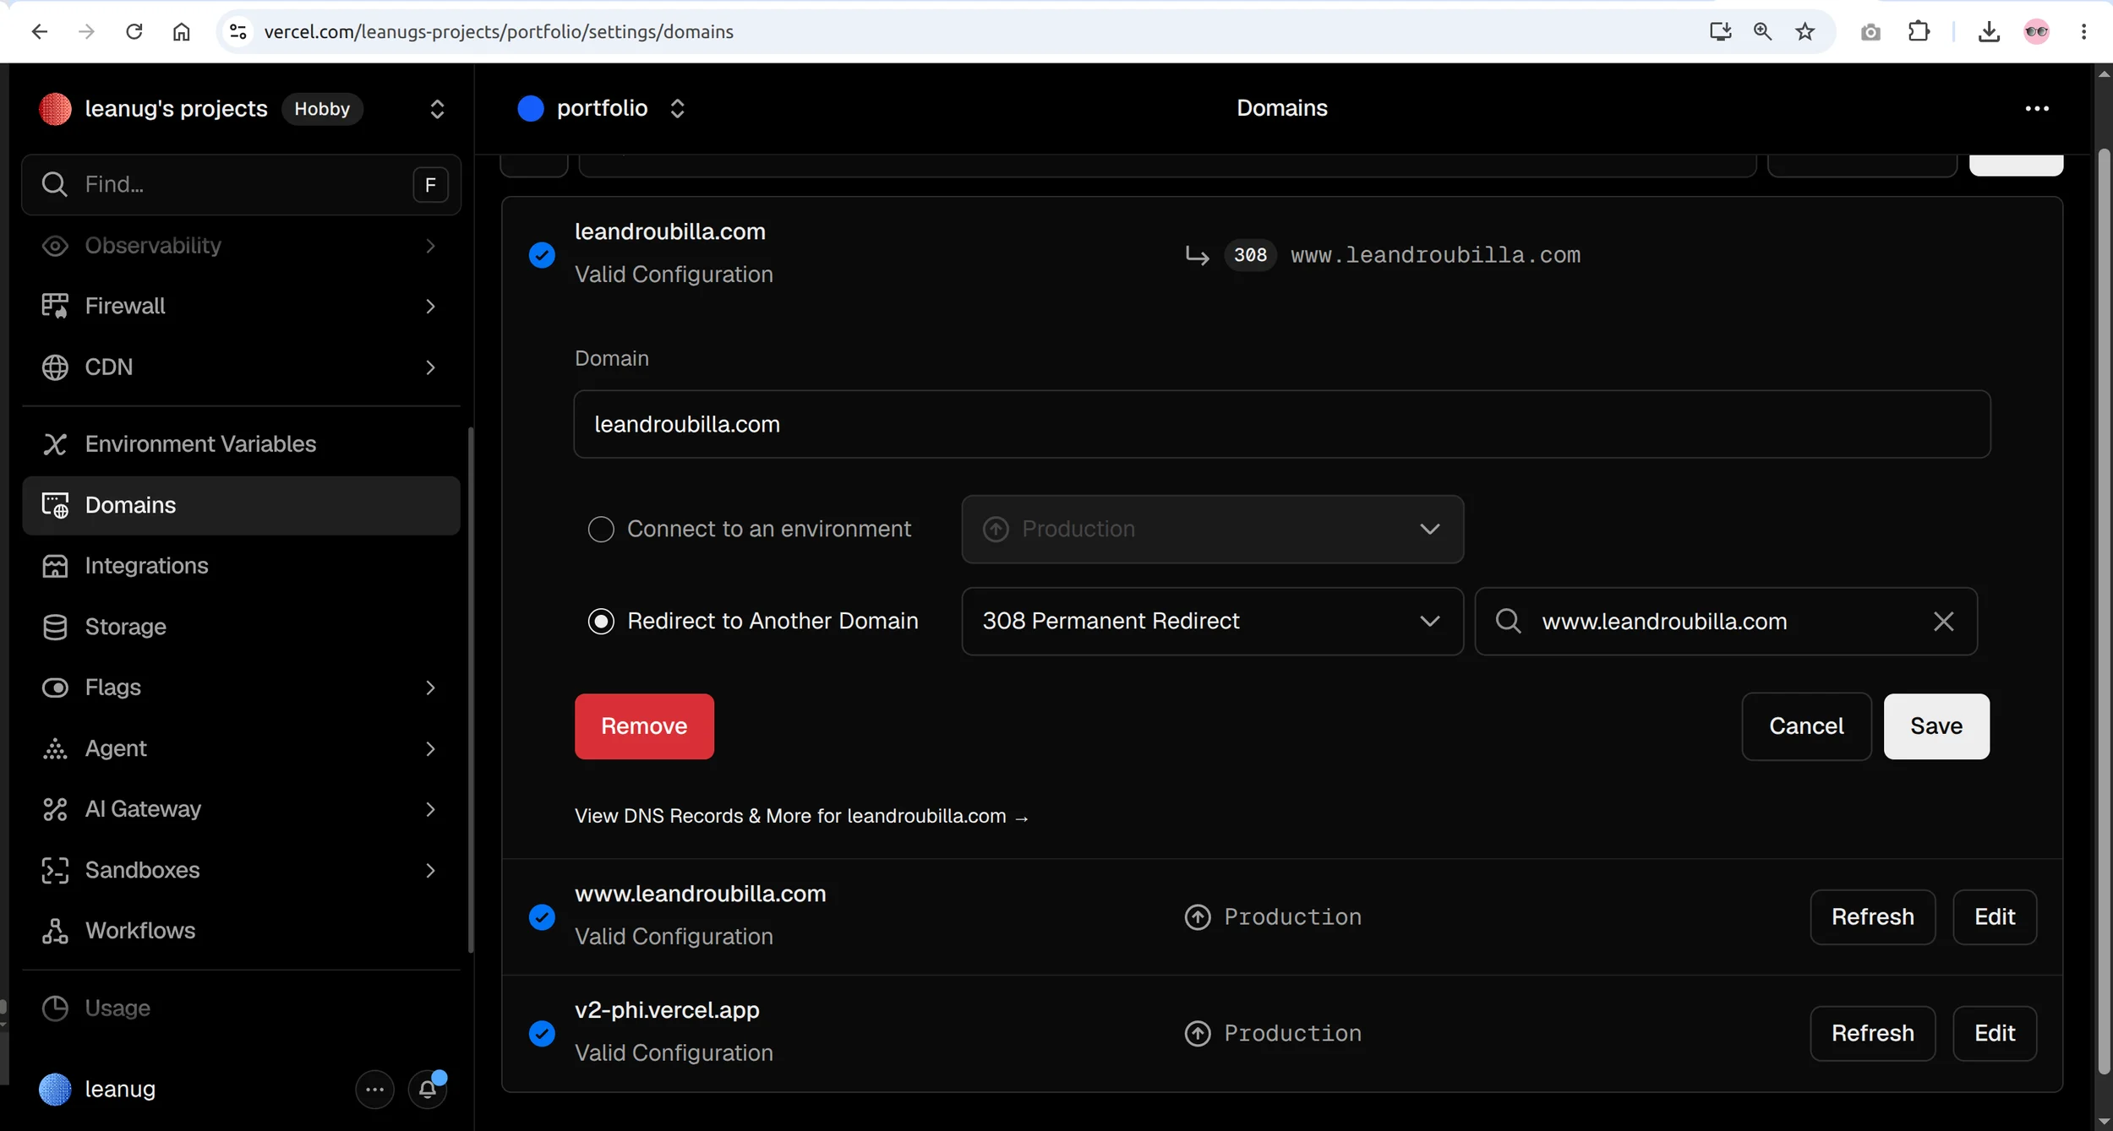This screenshot has width=2113, height=1131.
Task: Expand the Observability sidebar section
Action: point(430,246)
